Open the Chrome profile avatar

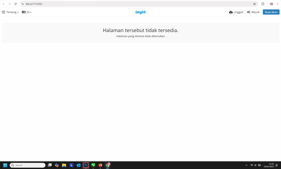pyautogui.click(x=272, y=4)
